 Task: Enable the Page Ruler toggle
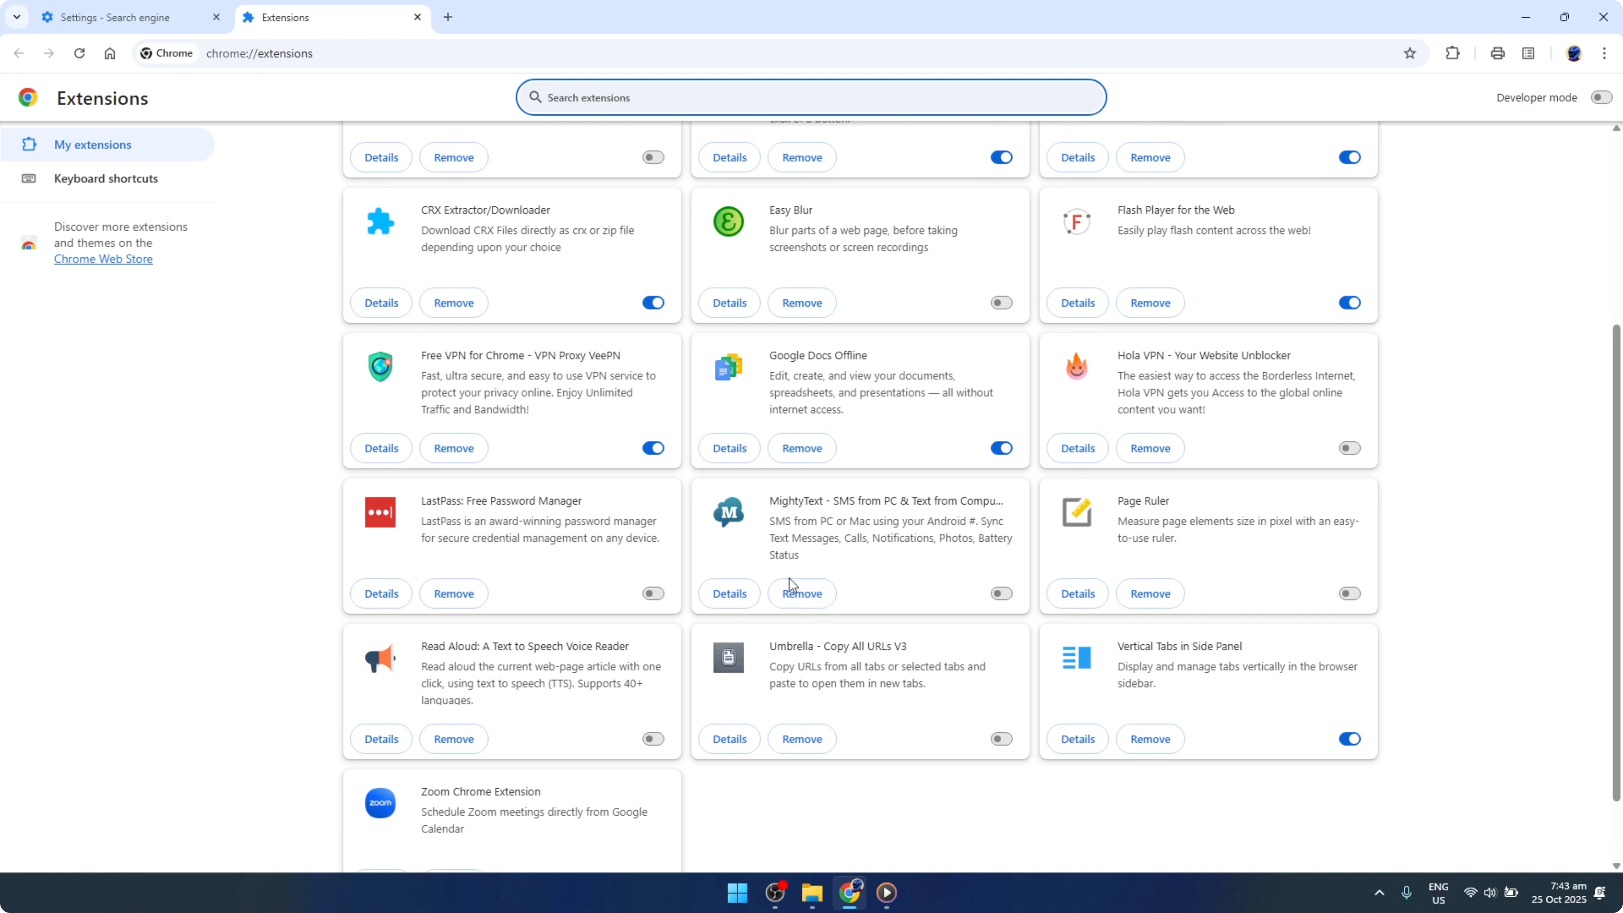coord(1350,594)
